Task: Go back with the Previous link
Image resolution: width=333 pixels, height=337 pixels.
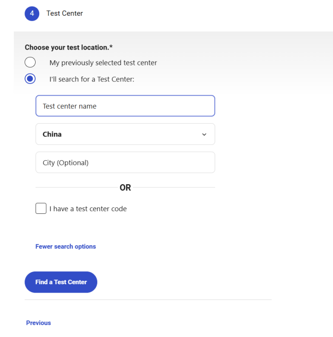Action: (x=38, y=323)
